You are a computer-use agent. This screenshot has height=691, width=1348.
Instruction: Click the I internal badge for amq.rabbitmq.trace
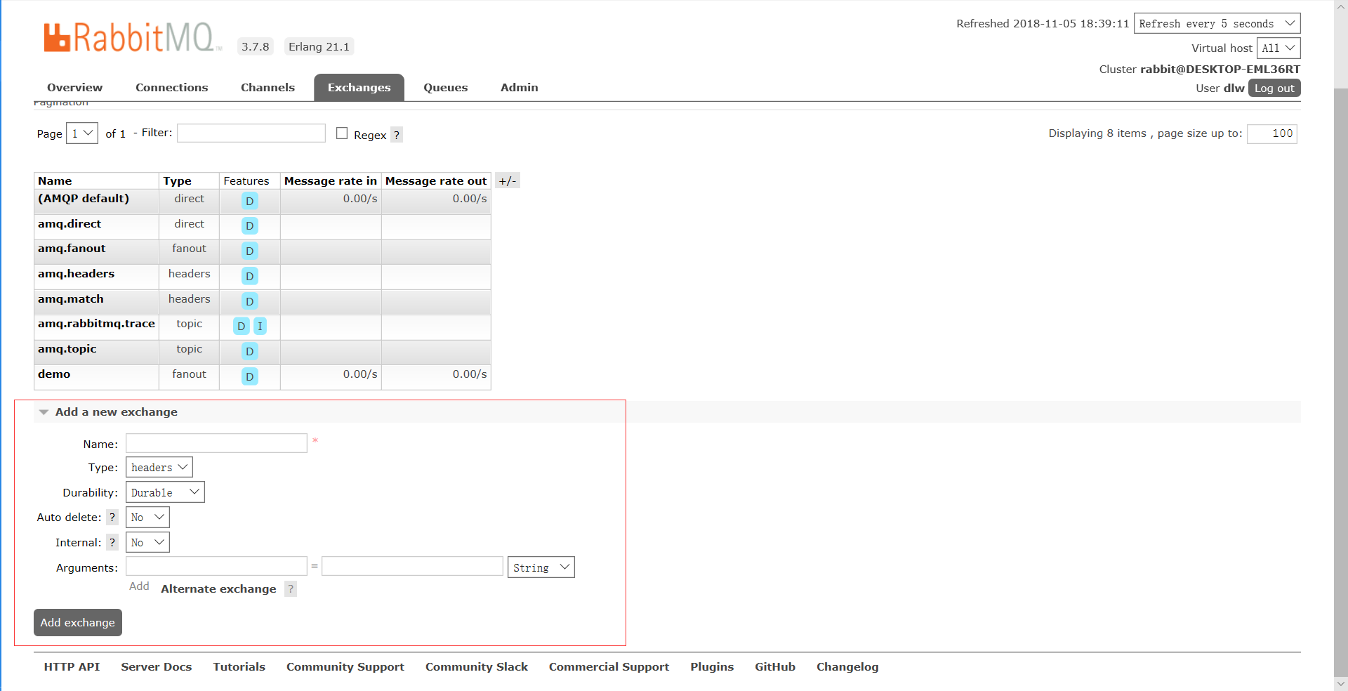tap(260, 326)
